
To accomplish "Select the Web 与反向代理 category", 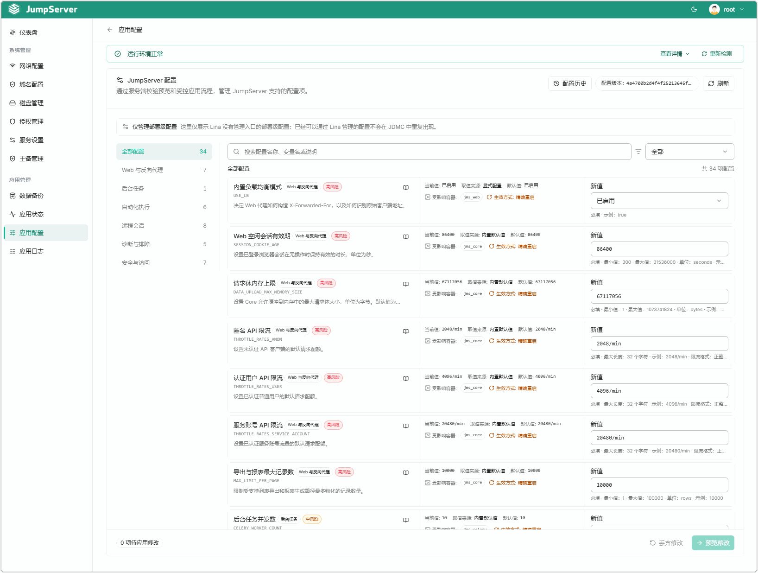I will click(x=164, y=170).
